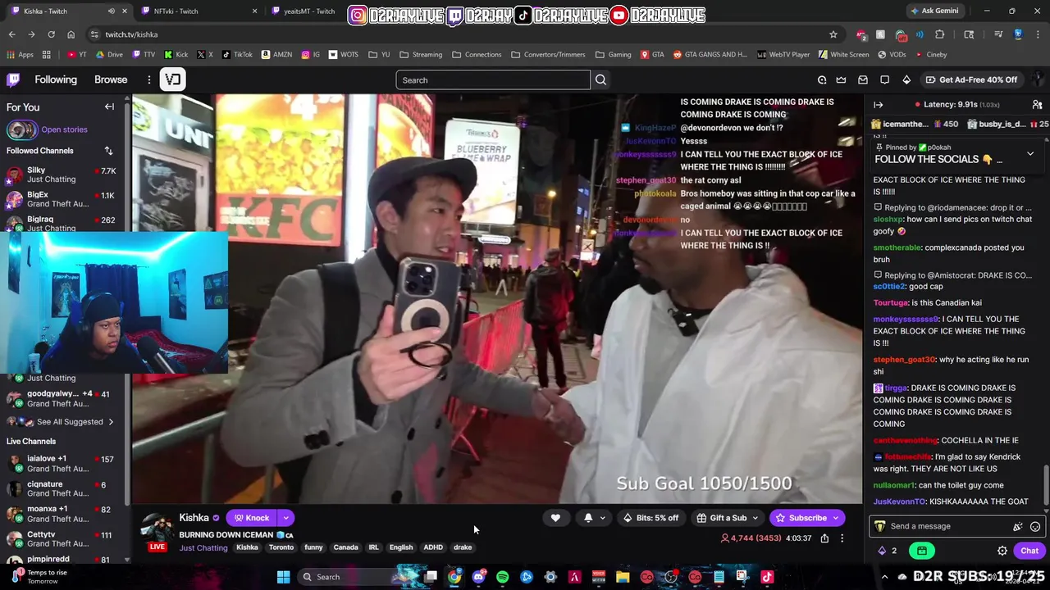Screen dimensions: 1050x590
Task: Open the notifications inbox icon
Action: [x=863, y=79]
